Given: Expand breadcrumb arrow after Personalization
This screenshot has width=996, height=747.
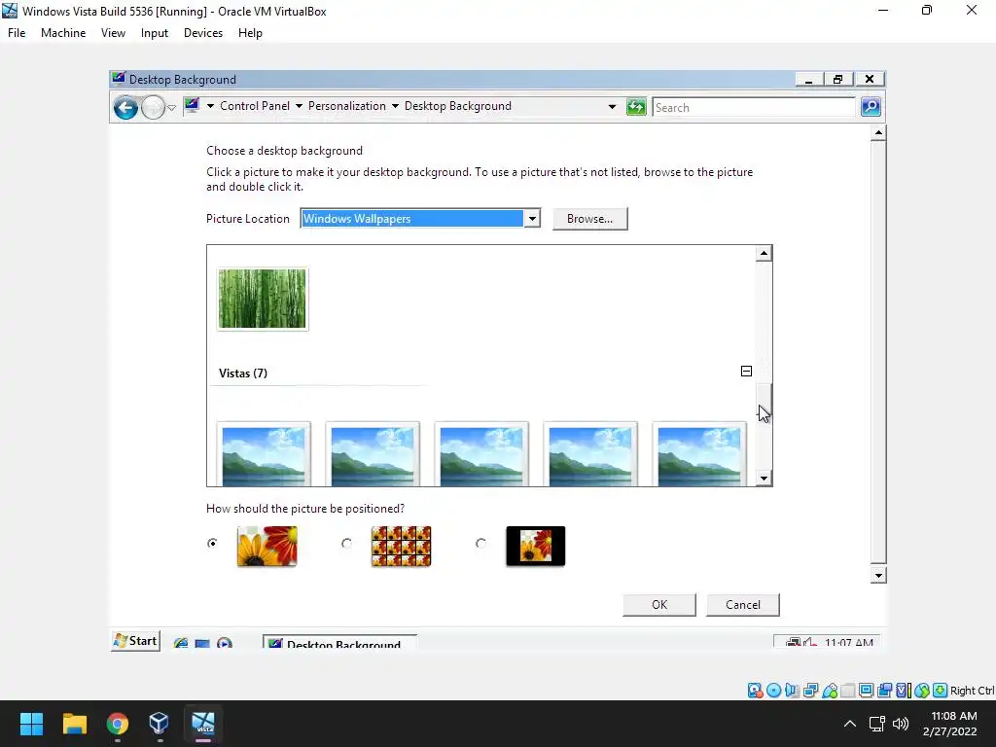Looking at the screenshot, I should 395,106.
